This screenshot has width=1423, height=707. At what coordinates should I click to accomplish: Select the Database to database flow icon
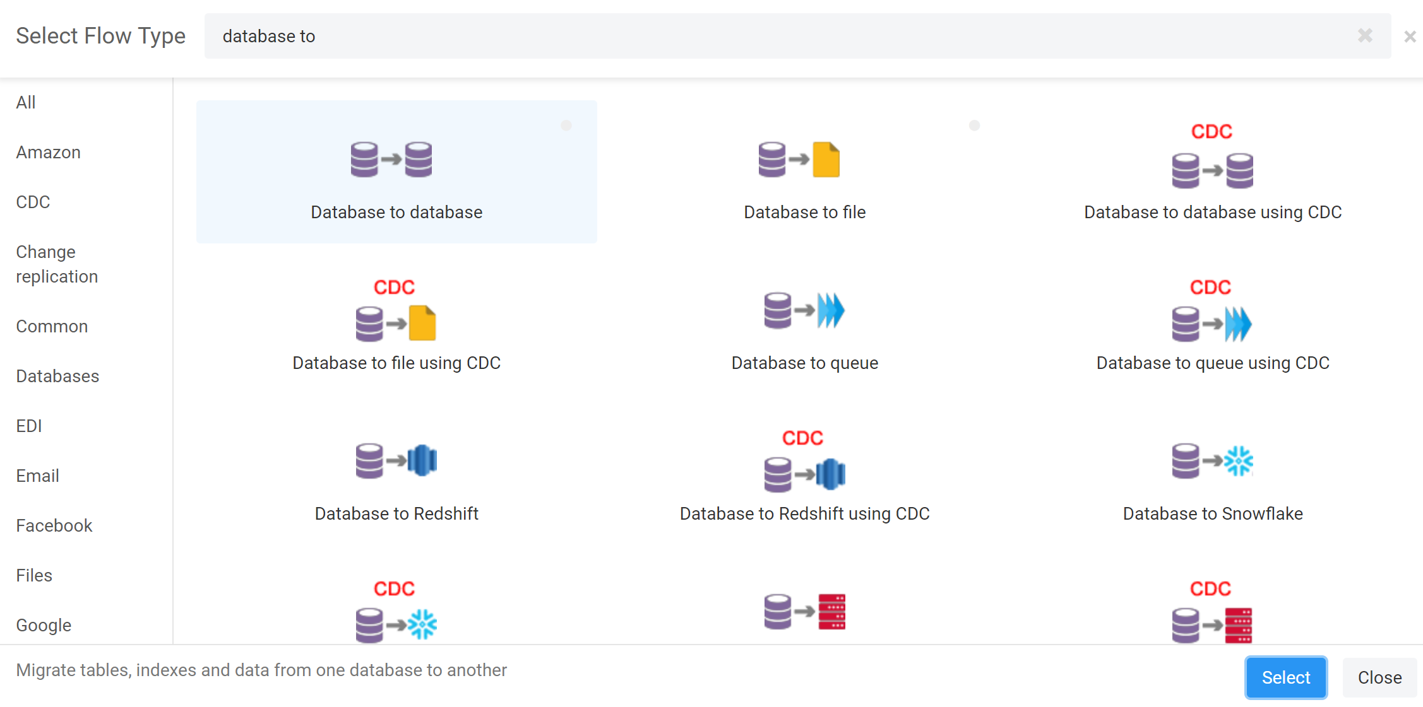(391, 160)
